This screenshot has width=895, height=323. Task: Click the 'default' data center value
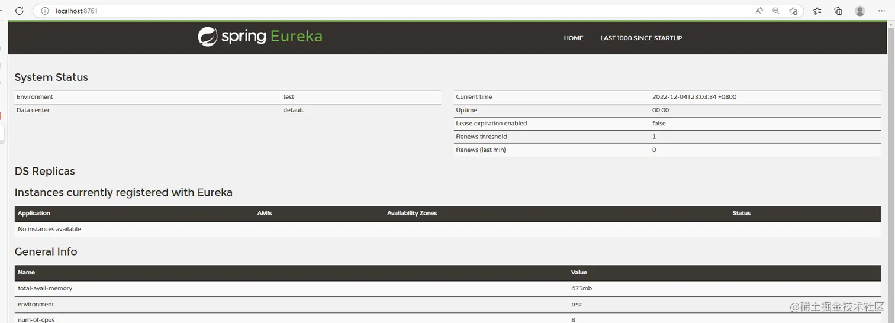click(293, 110)
